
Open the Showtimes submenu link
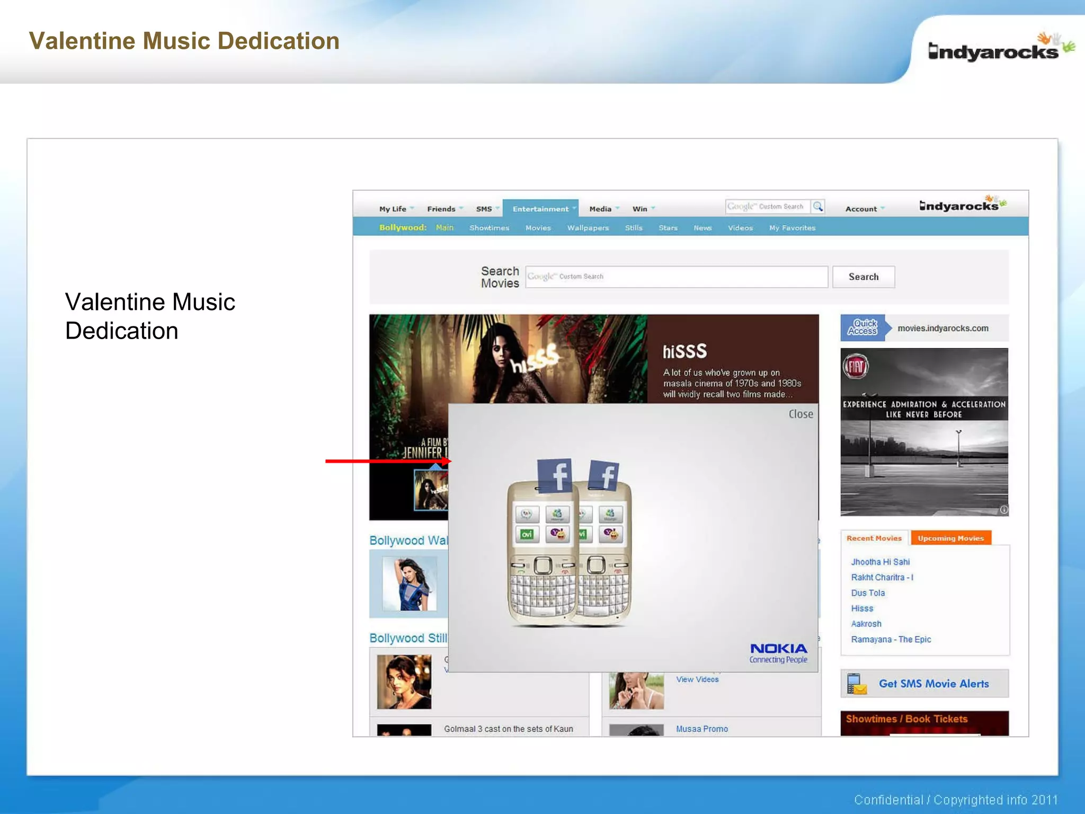tap(489, 228)
